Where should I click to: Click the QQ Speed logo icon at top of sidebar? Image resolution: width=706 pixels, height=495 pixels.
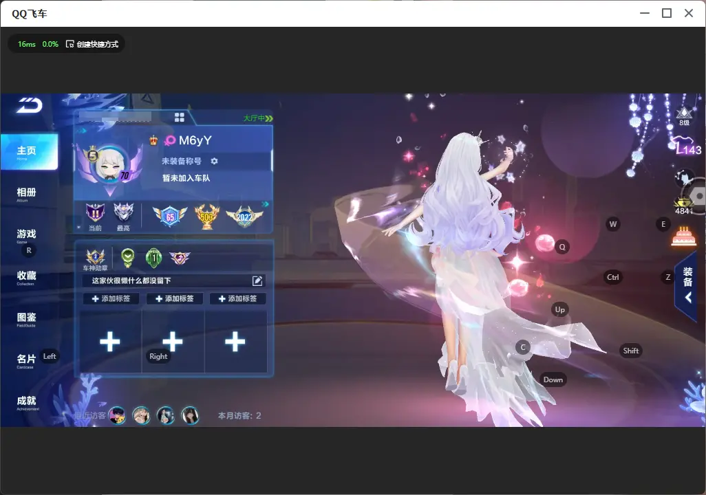tap(30, 105)
